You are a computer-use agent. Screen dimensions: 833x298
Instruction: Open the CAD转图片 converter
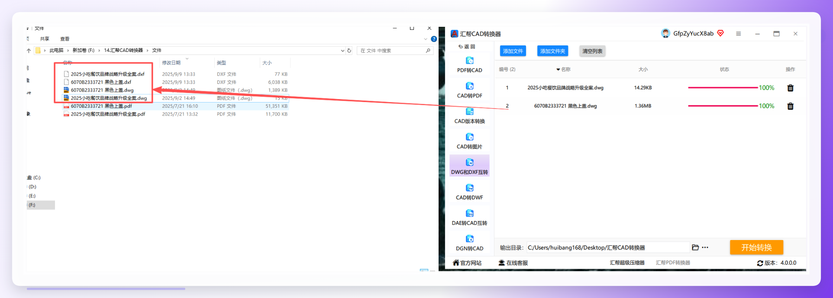pos(469,141)
